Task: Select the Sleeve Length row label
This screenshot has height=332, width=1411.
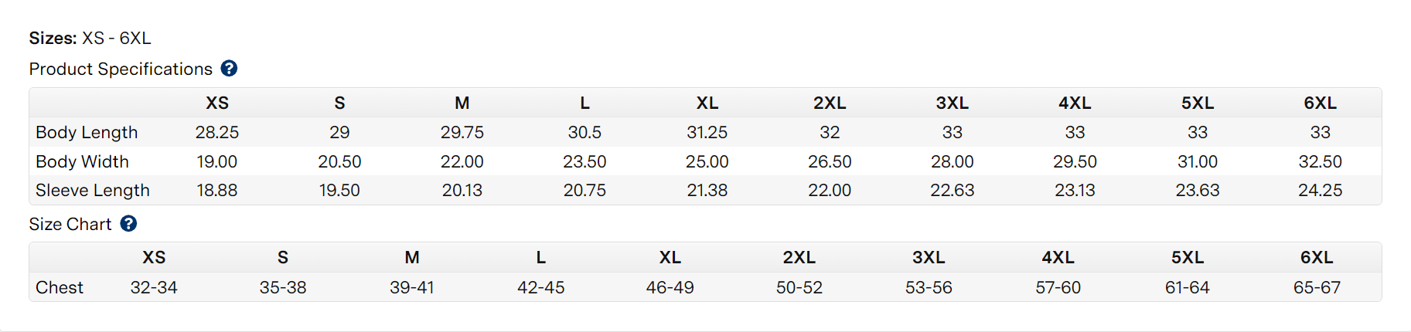Action: 93,190
